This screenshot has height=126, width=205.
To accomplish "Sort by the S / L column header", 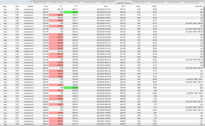I will (x=61, y=6).
